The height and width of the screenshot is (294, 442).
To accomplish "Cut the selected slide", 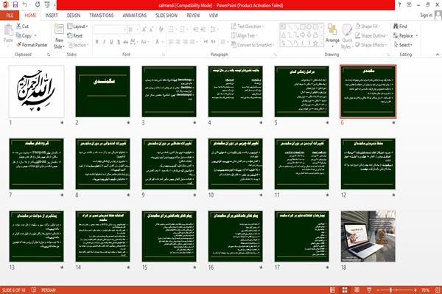I will [23, 27].
